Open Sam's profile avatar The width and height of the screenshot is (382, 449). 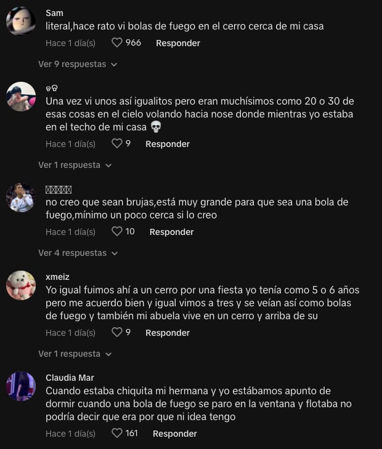pos(21,21)
